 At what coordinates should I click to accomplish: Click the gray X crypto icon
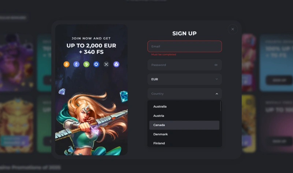coord(106,64)
